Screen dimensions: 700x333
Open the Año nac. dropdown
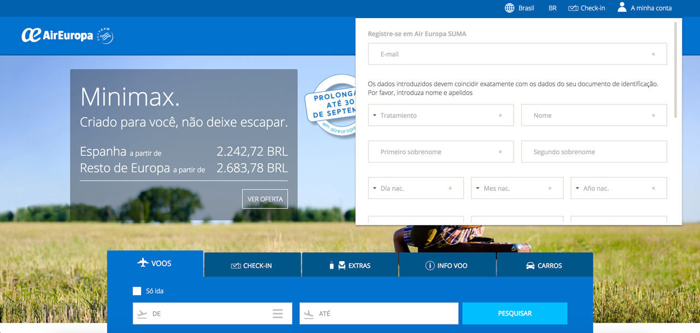click(619, 188)
